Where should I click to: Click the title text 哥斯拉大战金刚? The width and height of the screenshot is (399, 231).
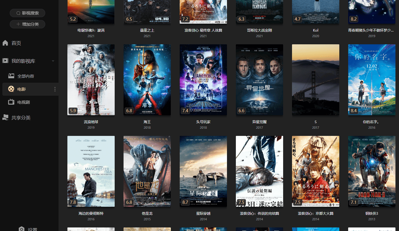coord(259,30)
